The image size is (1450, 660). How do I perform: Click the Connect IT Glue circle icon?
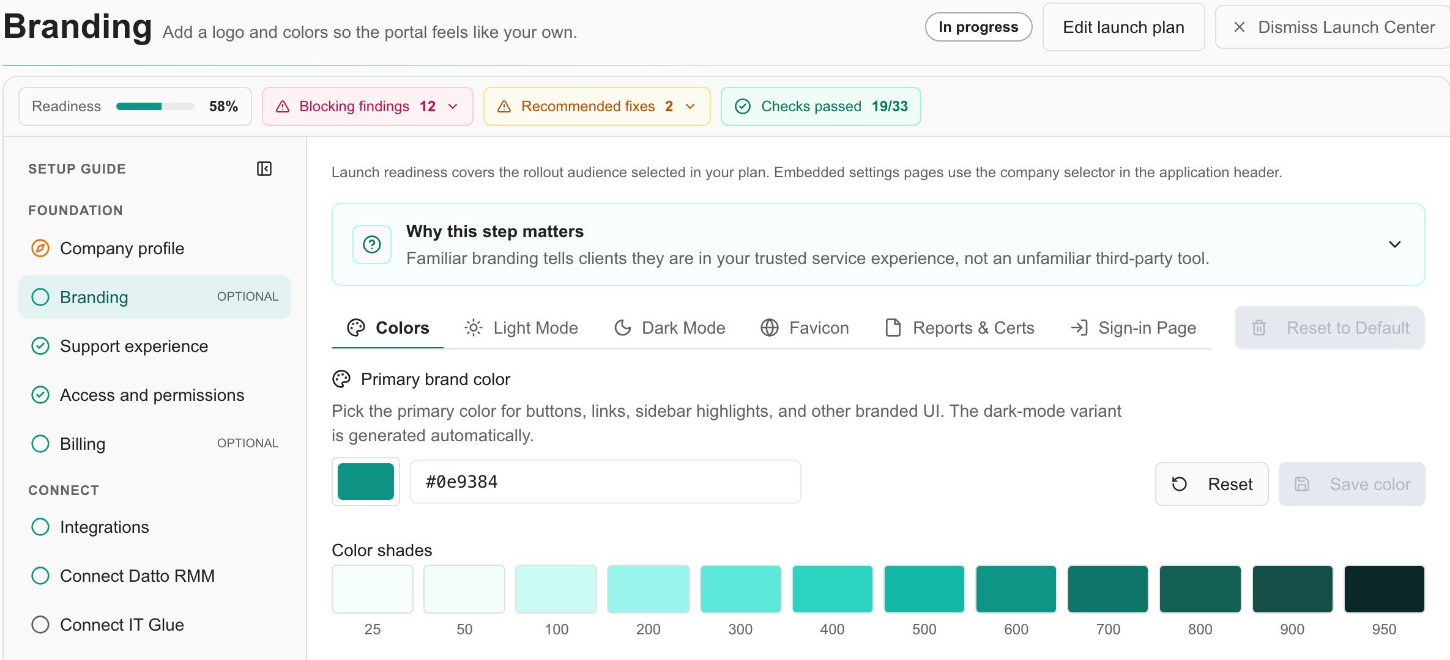click(x=40, y=625)
